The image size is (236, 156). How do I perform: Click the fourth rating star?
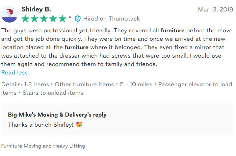pos(53,19)
